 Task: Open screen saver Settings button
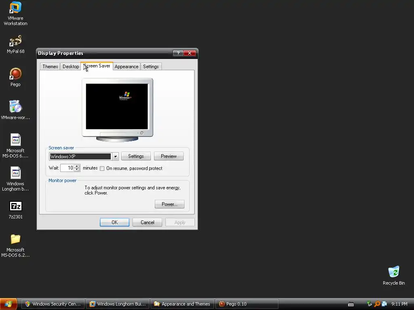[136, 156]
